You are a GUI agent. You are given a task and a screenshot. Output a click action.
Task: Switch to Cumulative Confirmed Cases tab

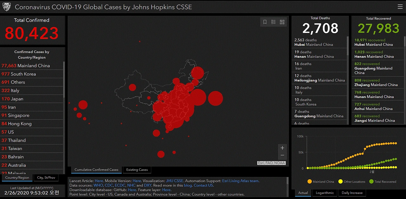[x=96, y=170]
